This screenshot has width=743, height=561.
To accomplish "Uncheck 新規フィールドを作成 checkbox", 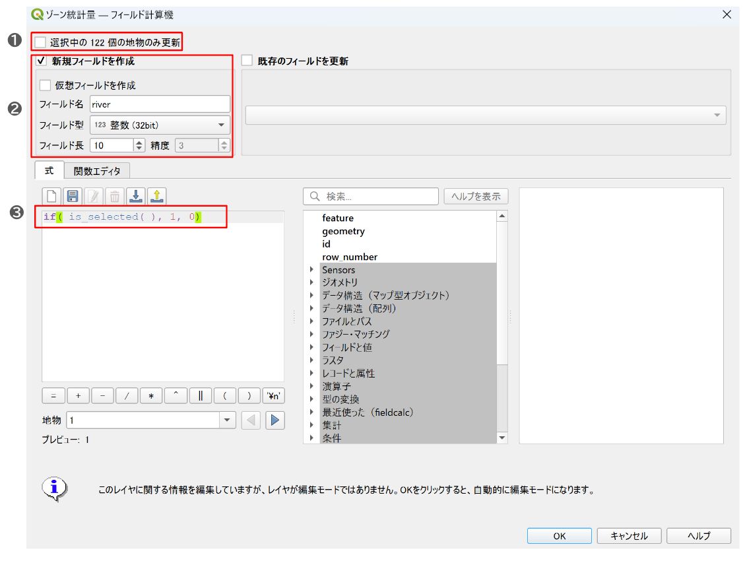I will pos(41,61).
